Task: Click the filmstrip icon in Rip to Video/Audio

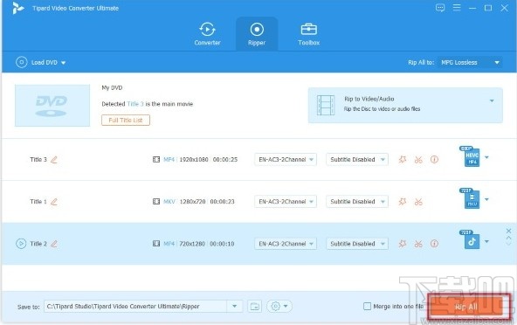Action: click(326, 105)
